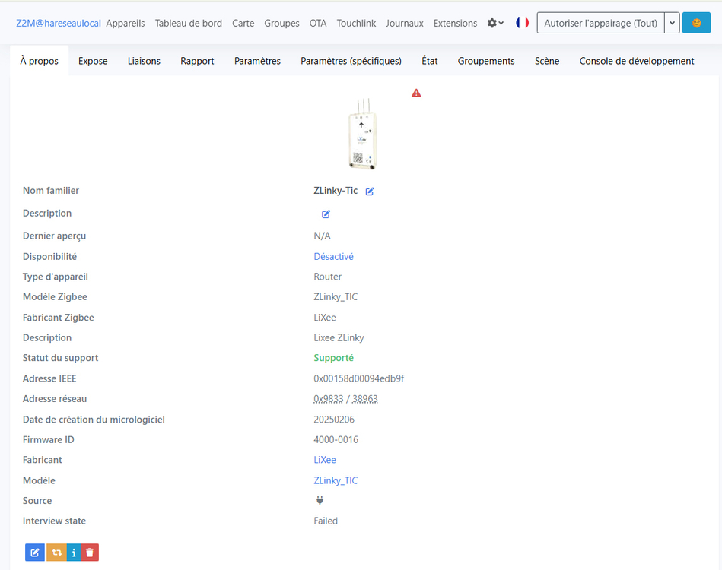Viewport: 722px width, 570px height.
Task: Click Firmware ID value 4000-0016
Action: coord(336,440)
